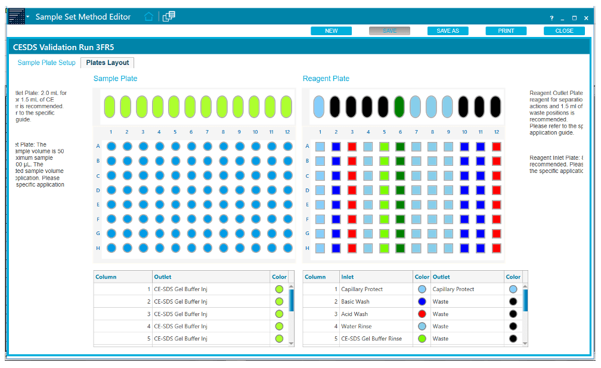Expand the dropdown arrow beside app menu
Image resolution: width=601 pixels, height=368 pixels.
(27, 17)
